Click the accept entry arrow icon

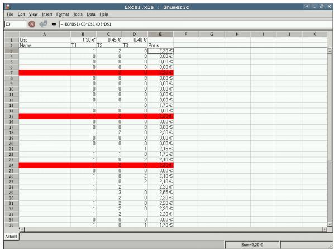pos(43,24)
